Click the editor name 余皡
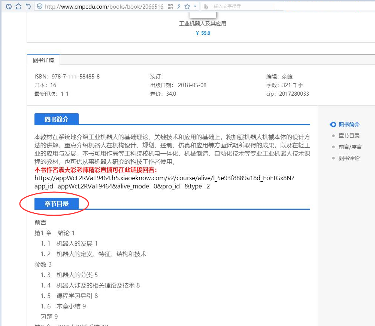This screenshot has height=326, width=375. 287,77
